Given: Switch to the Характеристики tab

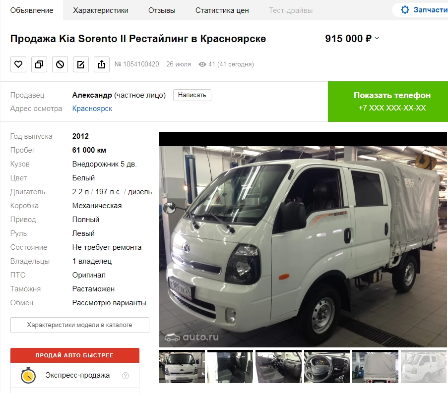Looking at the screenshot, I should pyautogui.click(x=101, y=10).
